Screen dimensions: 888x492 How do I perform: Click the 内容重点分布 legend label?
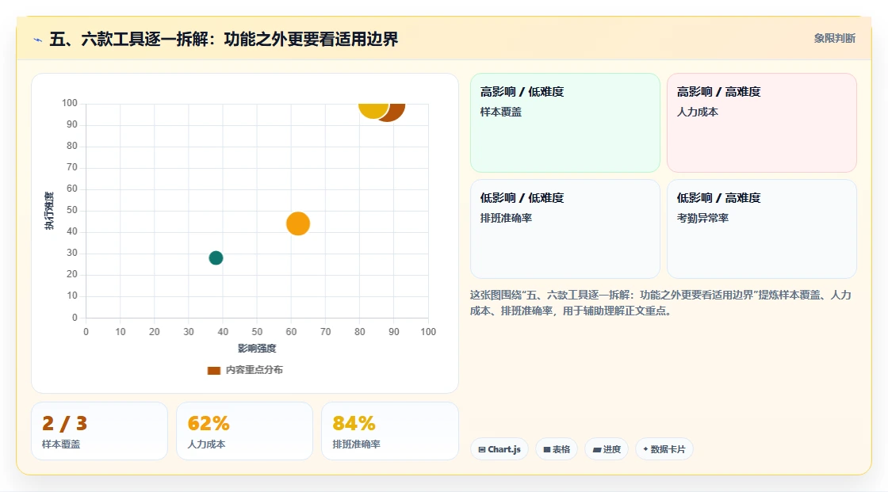254,370
